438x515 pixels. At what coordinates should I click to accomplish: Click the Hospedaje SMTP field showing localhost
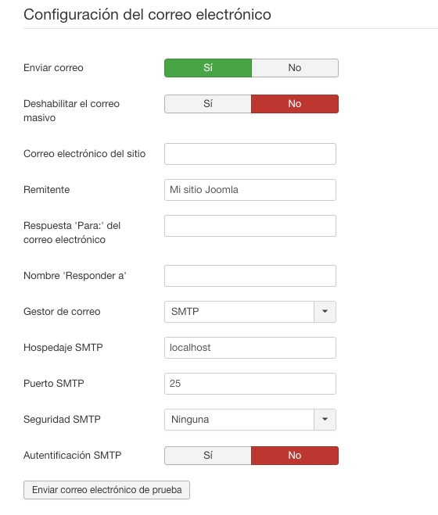pyautogui.click(x=250, y=348)
